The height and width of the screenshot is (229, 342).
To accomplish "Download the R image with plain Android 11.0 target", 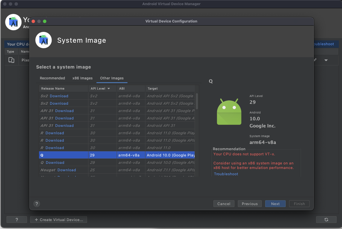I will [x=55, y=148].
